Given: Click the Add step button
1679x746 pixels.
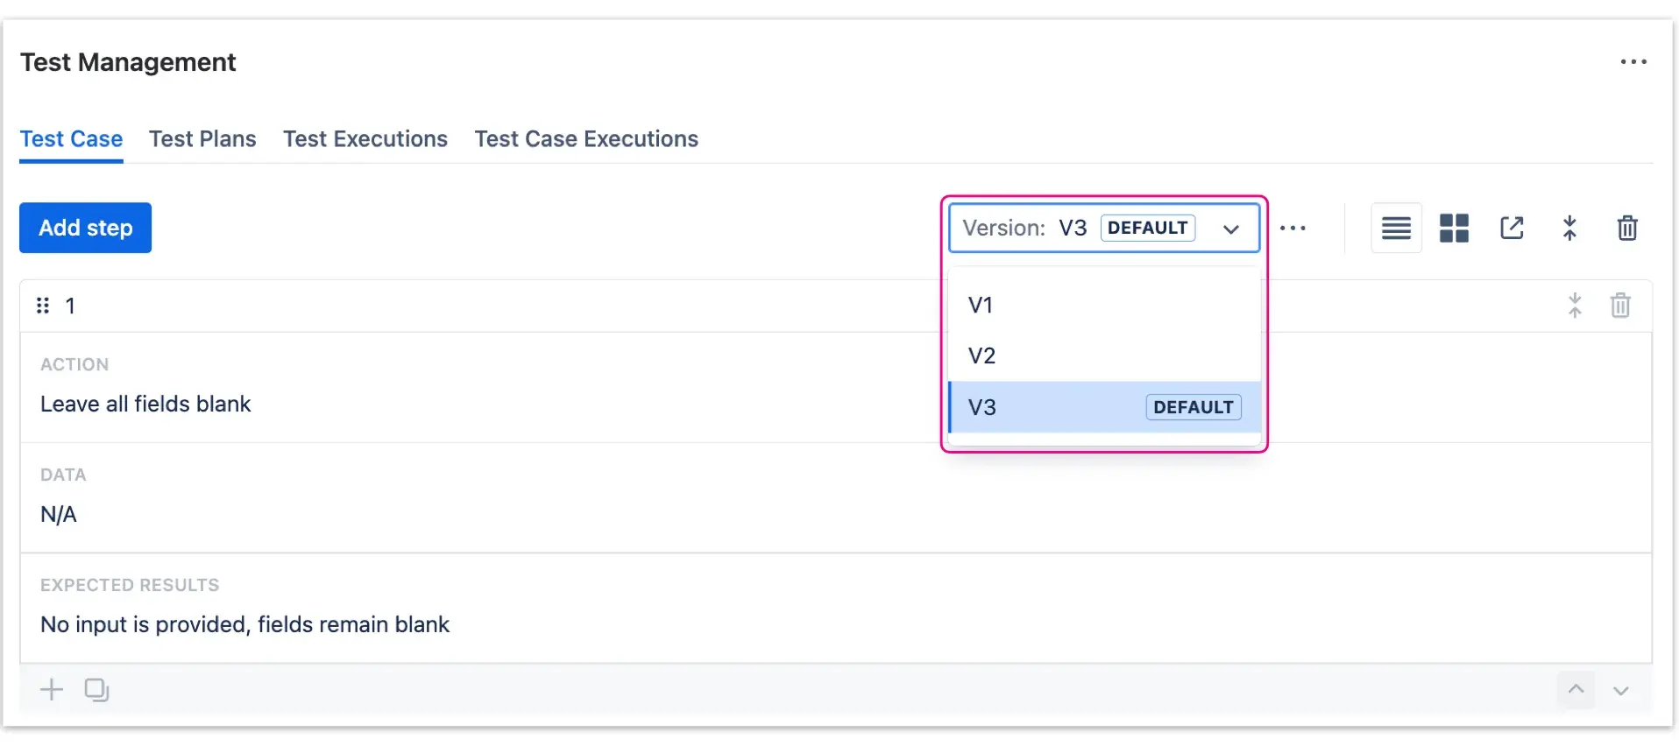Looking at the screenshot, I should [84, 228].
